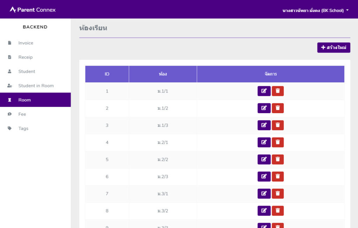
Task: Click the Invoice file icon in sidebar
Action: [x=10, y=43]
